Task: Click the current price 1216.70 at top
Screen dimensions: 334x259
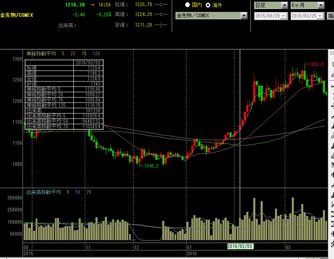Action: [x=75, y=5]
